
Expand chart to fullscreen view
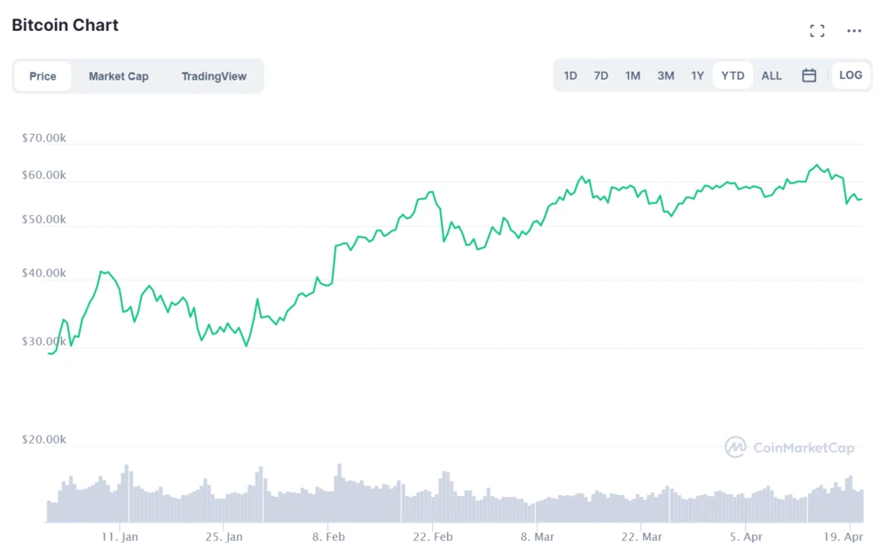[817, 31]
